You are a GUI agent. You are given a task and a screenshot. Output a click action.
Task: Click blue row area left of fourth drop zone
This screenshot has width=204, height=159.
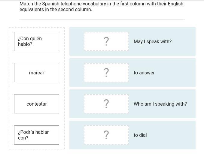click(x=77, y=135)
